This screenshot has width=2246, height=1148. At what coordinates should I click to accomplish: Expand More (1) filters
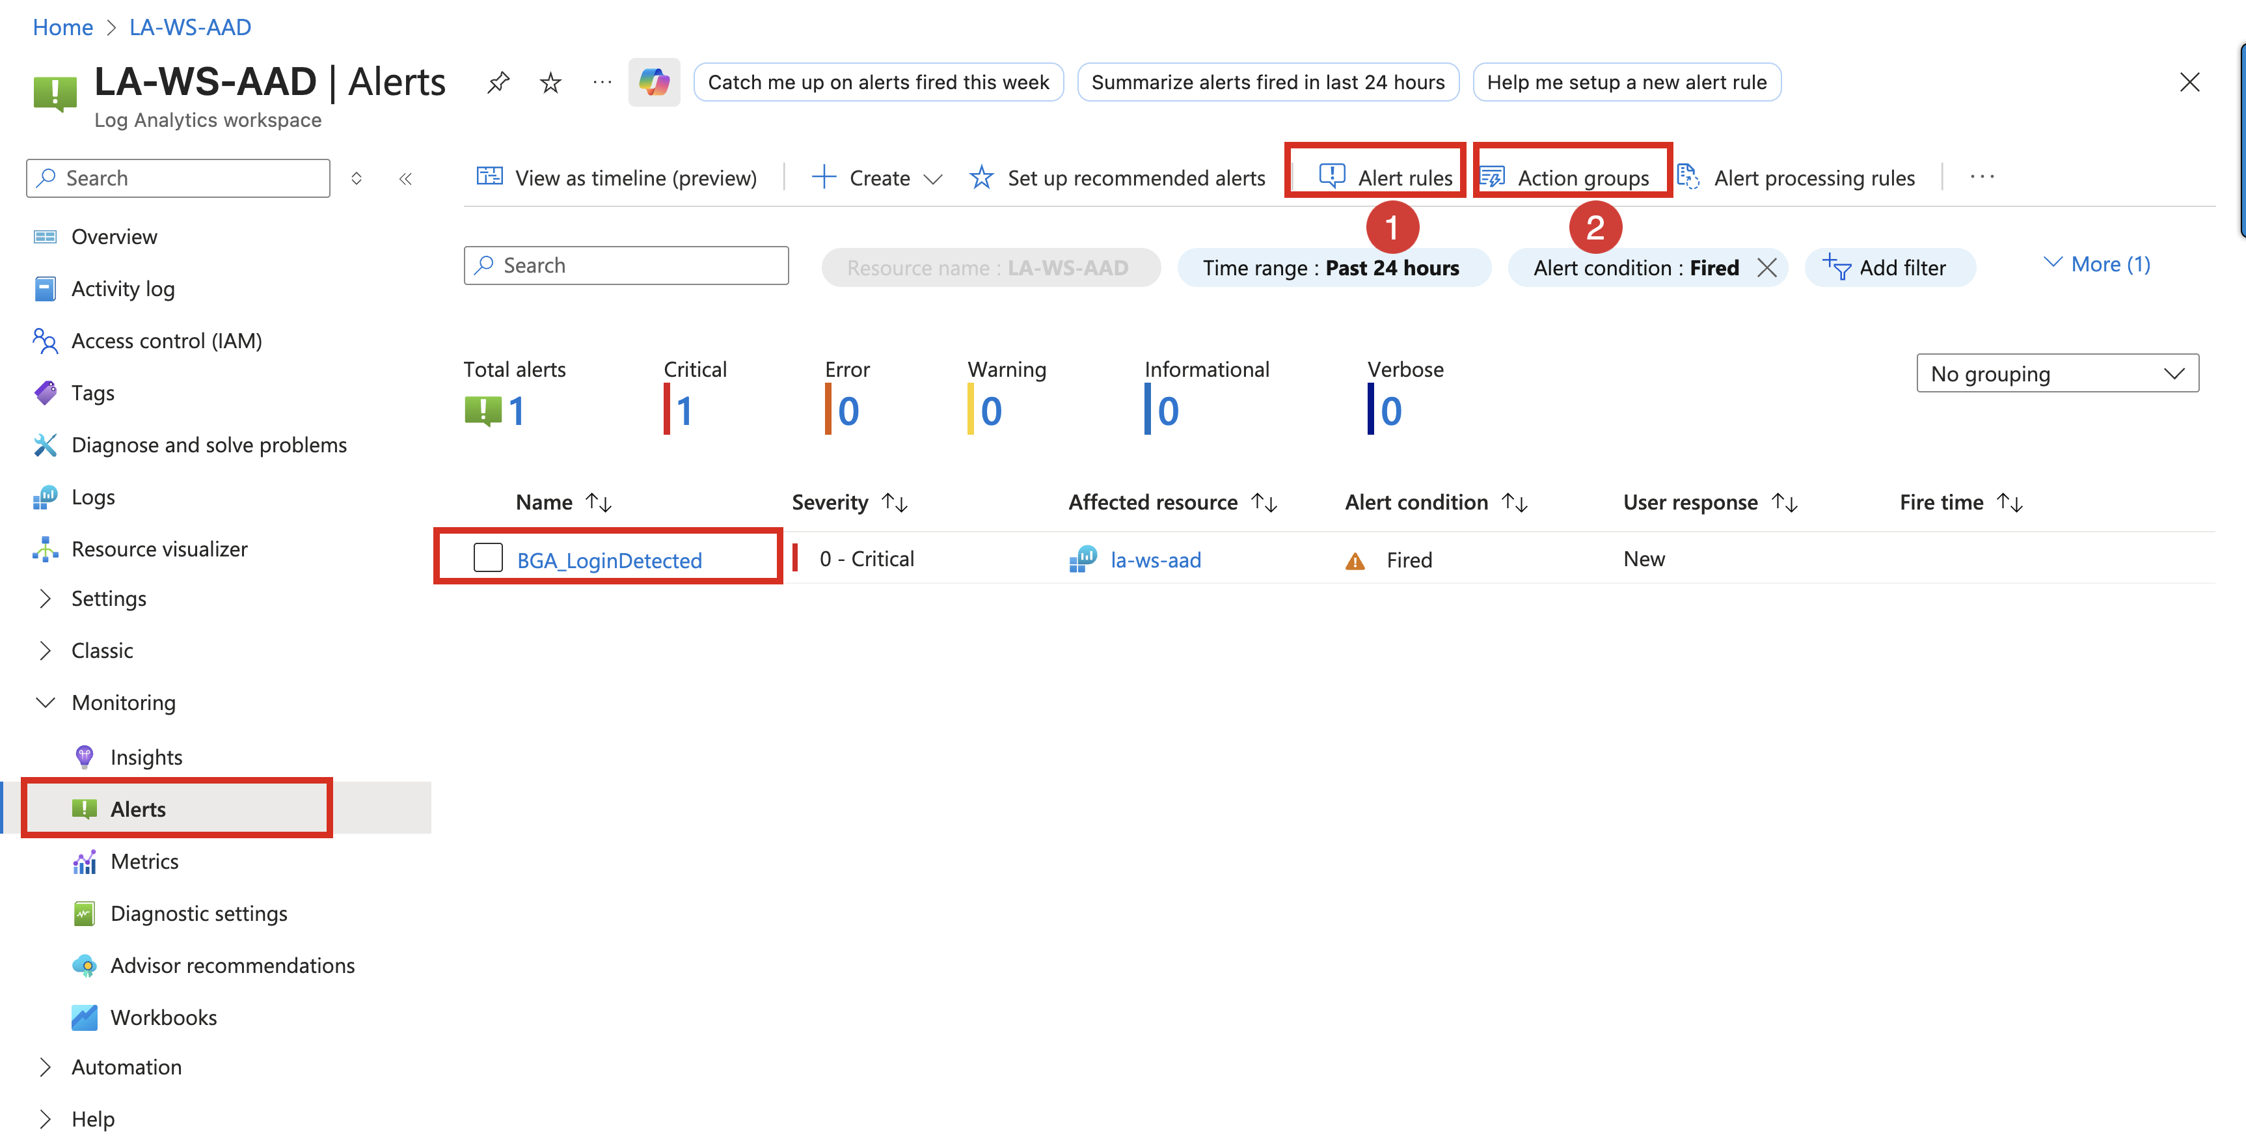click(x=2097, y=264)
